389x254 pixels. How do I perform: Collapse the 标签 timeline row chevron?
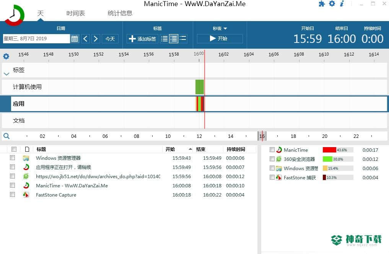pyautogui.click(x=7, y=74)
